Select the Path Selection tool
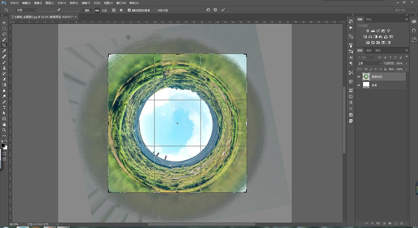This screenshot has width=418, height=228. (4, 113)
